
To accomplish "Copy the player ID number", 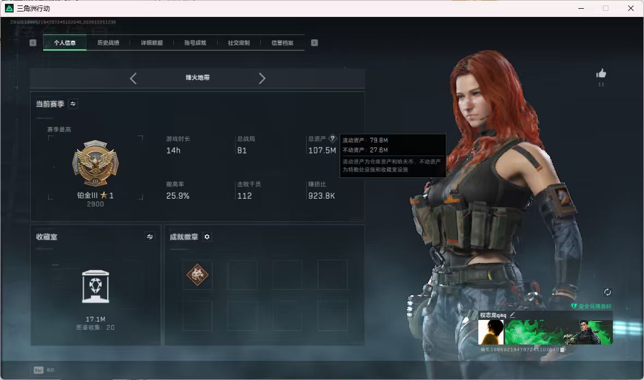I will [563, 349].
